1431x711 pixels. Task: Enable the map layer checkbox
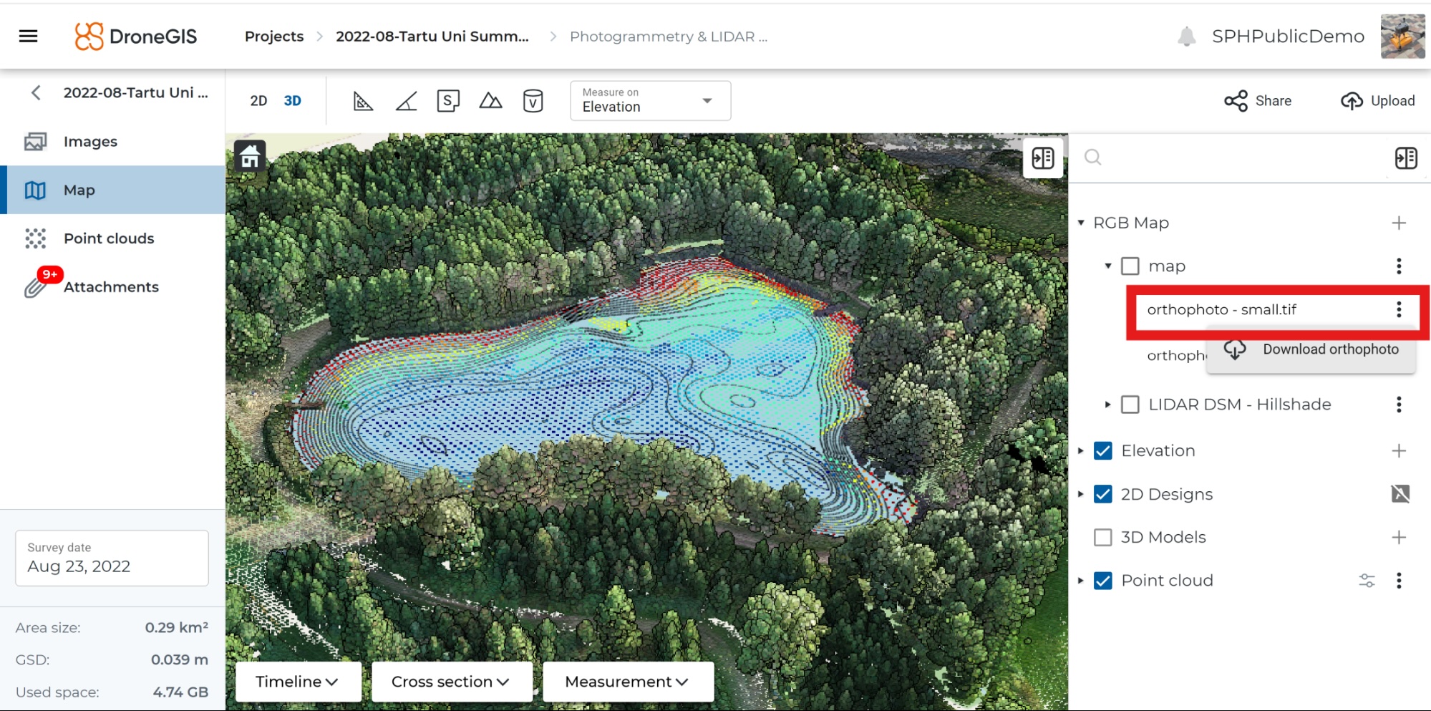[x=1130, y=266]
